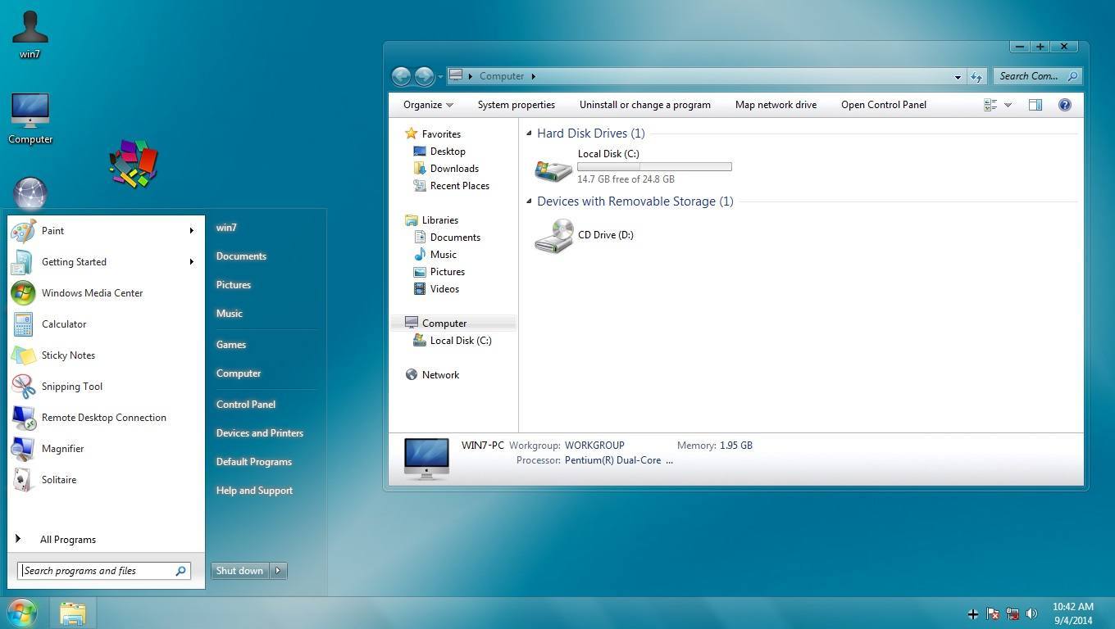Open Documents from Start menu right pane
Viewport: 1115px width, 629px height.
point(241,256)
